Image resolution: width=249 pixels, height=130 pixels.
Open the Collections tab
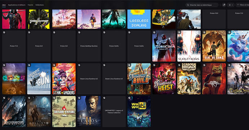point(40,5)
